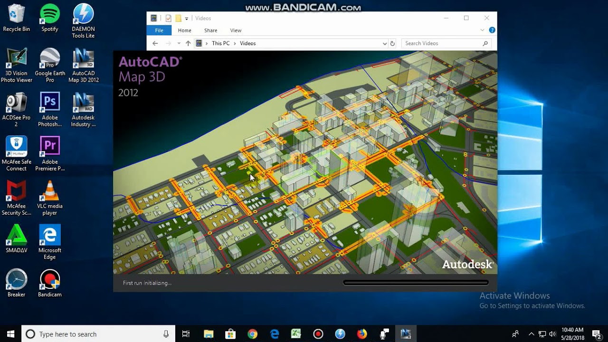Click the Autodesk logo on splash
Viewport: 608px width, 342px height.
[x=468, y=265]
